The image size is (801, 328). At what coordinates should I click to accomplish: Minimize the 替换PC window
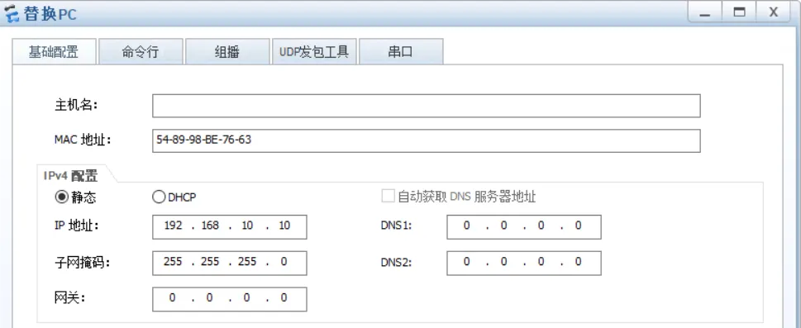[x=705, y=12]
